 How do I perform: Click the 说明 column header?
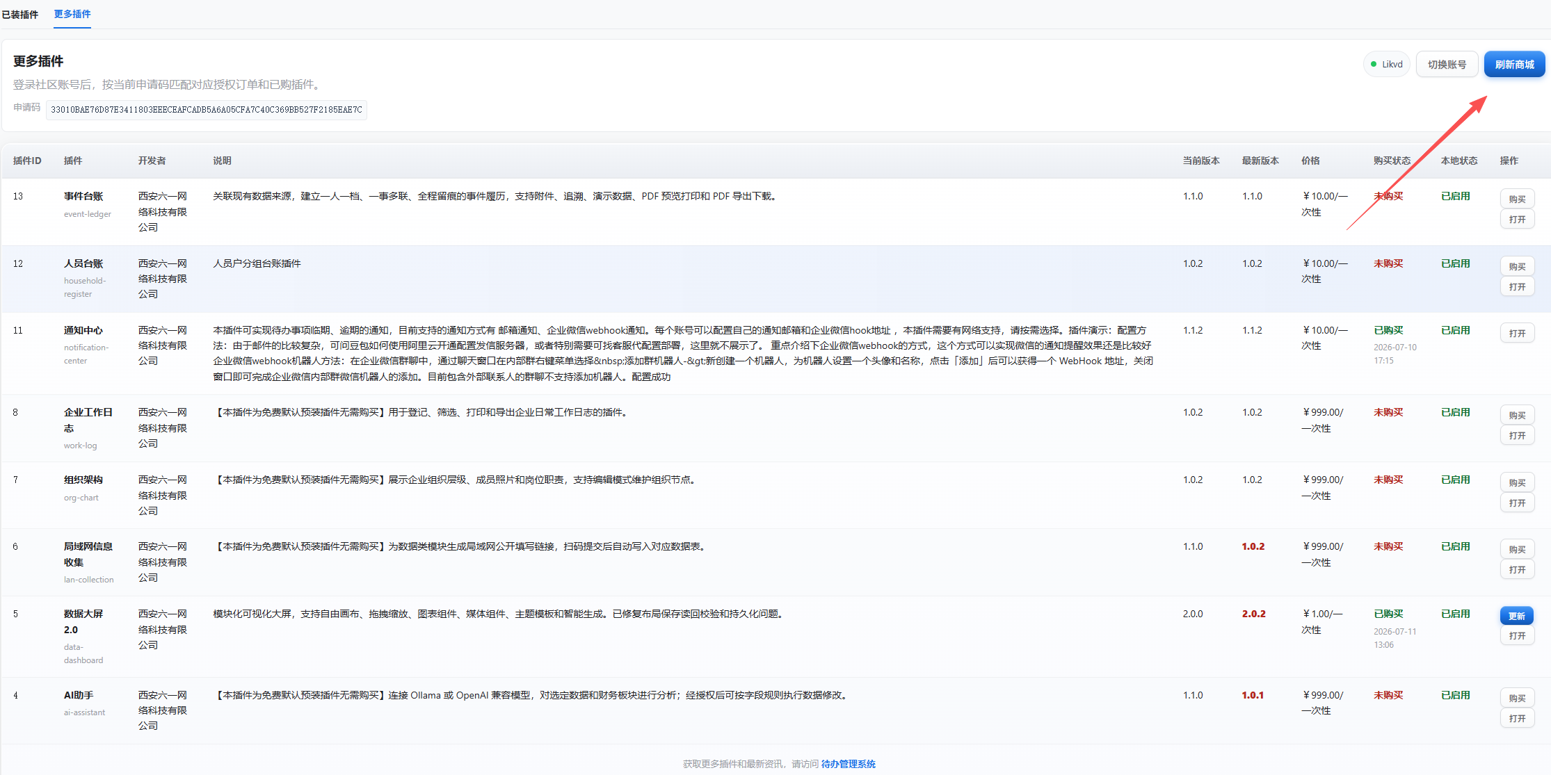[x=222, y=161]
